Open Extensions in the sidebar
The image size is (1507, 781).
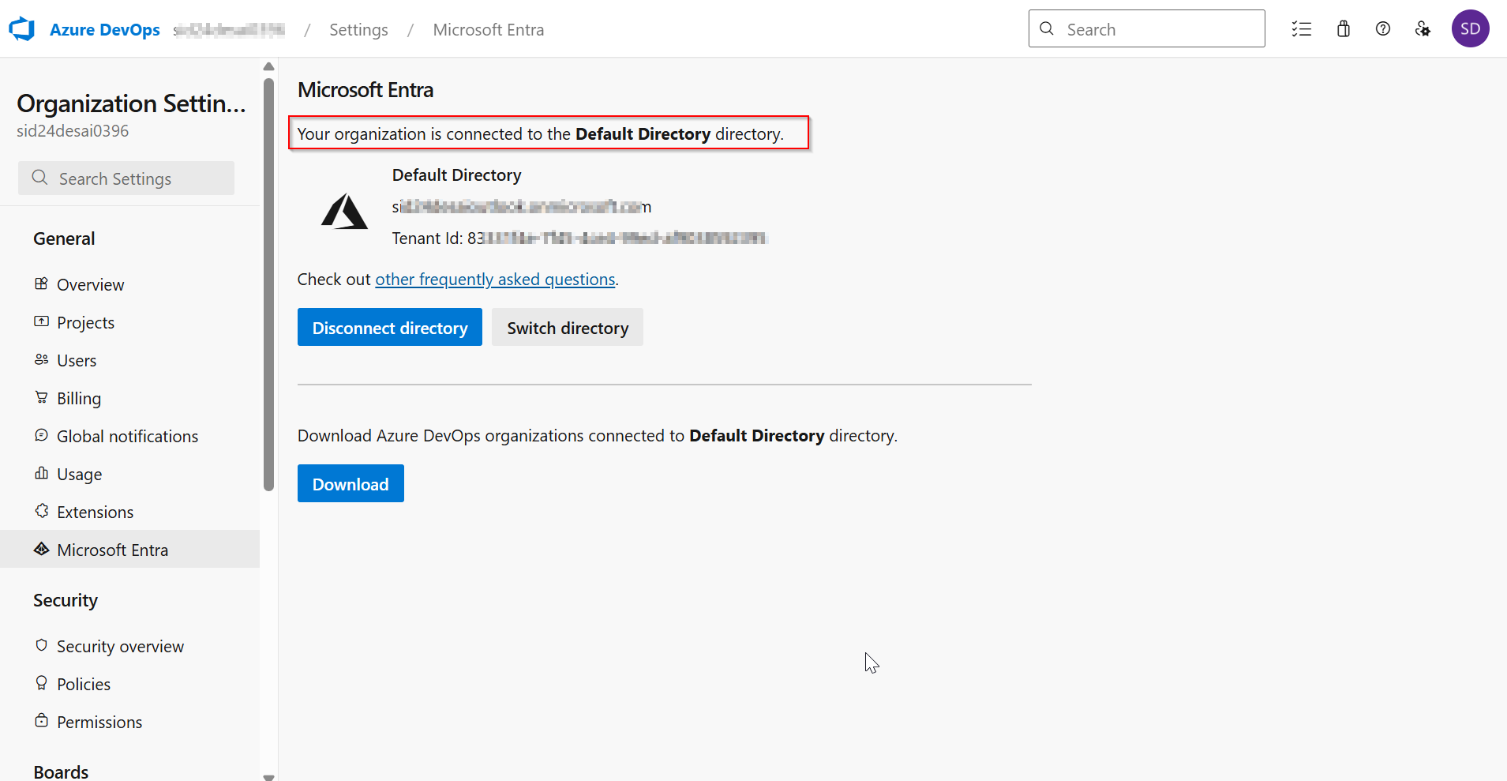(129, 512)
